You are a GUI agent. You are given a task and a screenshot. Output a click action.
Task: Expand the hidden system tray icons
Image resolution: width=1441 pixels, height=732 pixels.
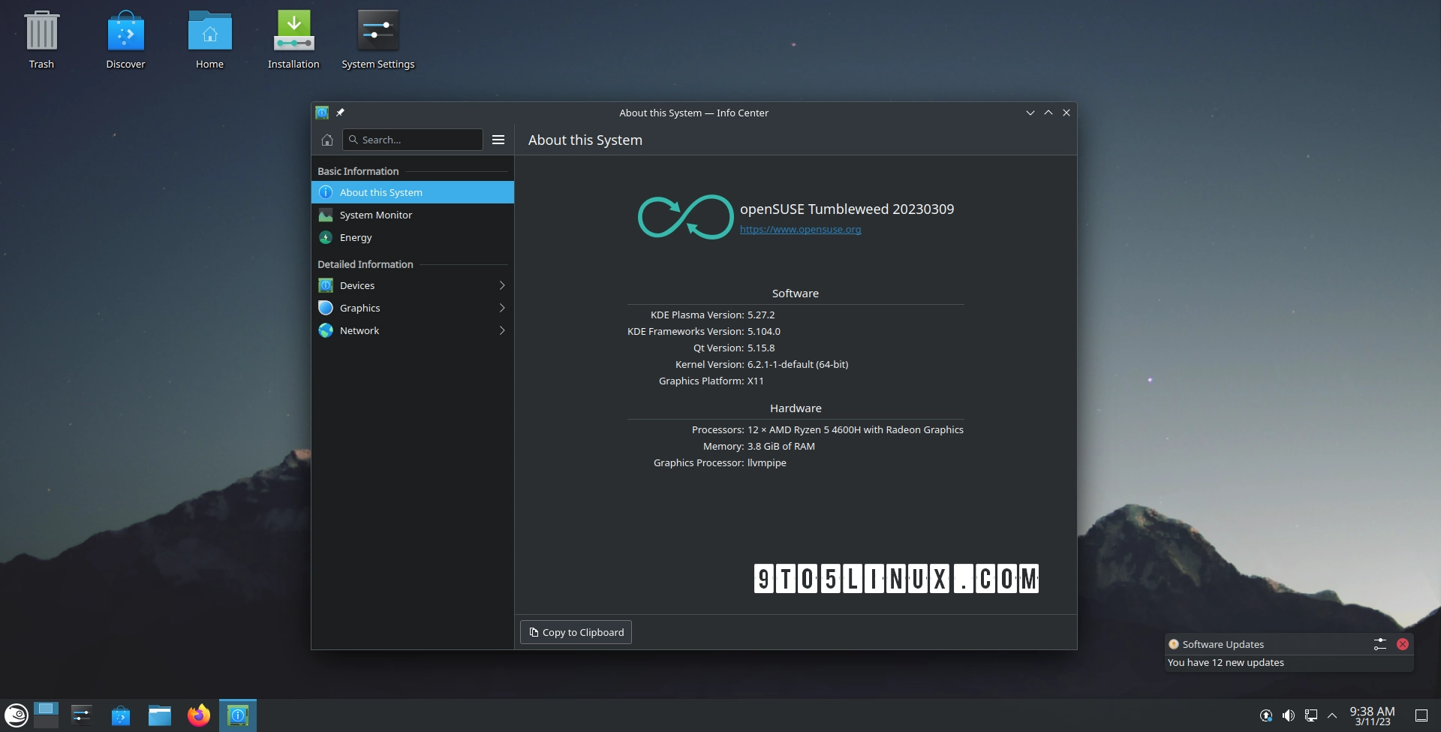click(1332, 715)
